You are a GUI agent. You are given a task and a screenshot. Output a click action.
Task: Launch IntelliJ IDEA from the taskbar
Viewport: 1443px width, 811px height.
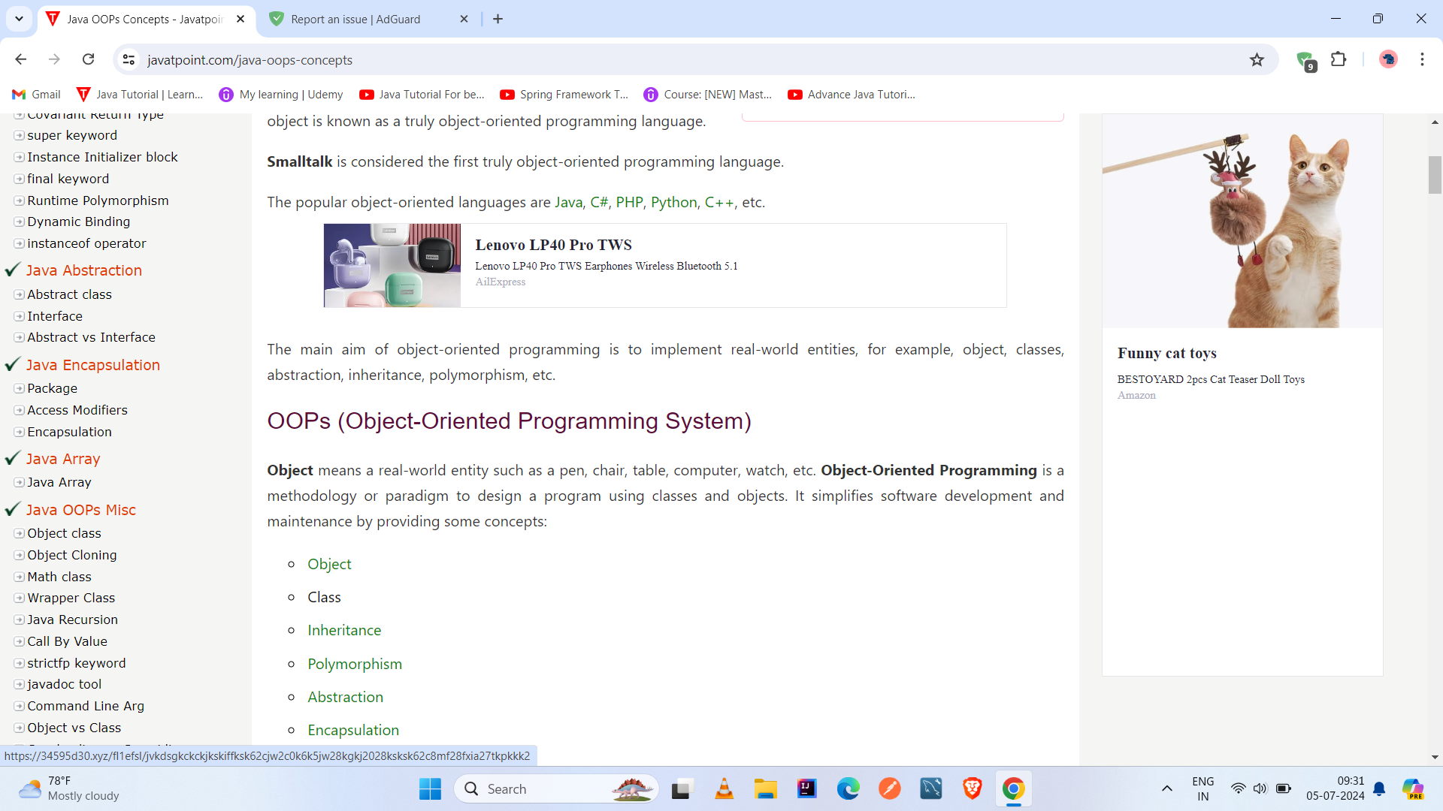pyautogui.click(x=806, y=789)
